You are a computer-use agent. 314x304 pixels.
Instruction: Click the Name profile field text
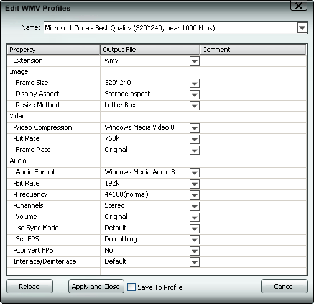130,28
